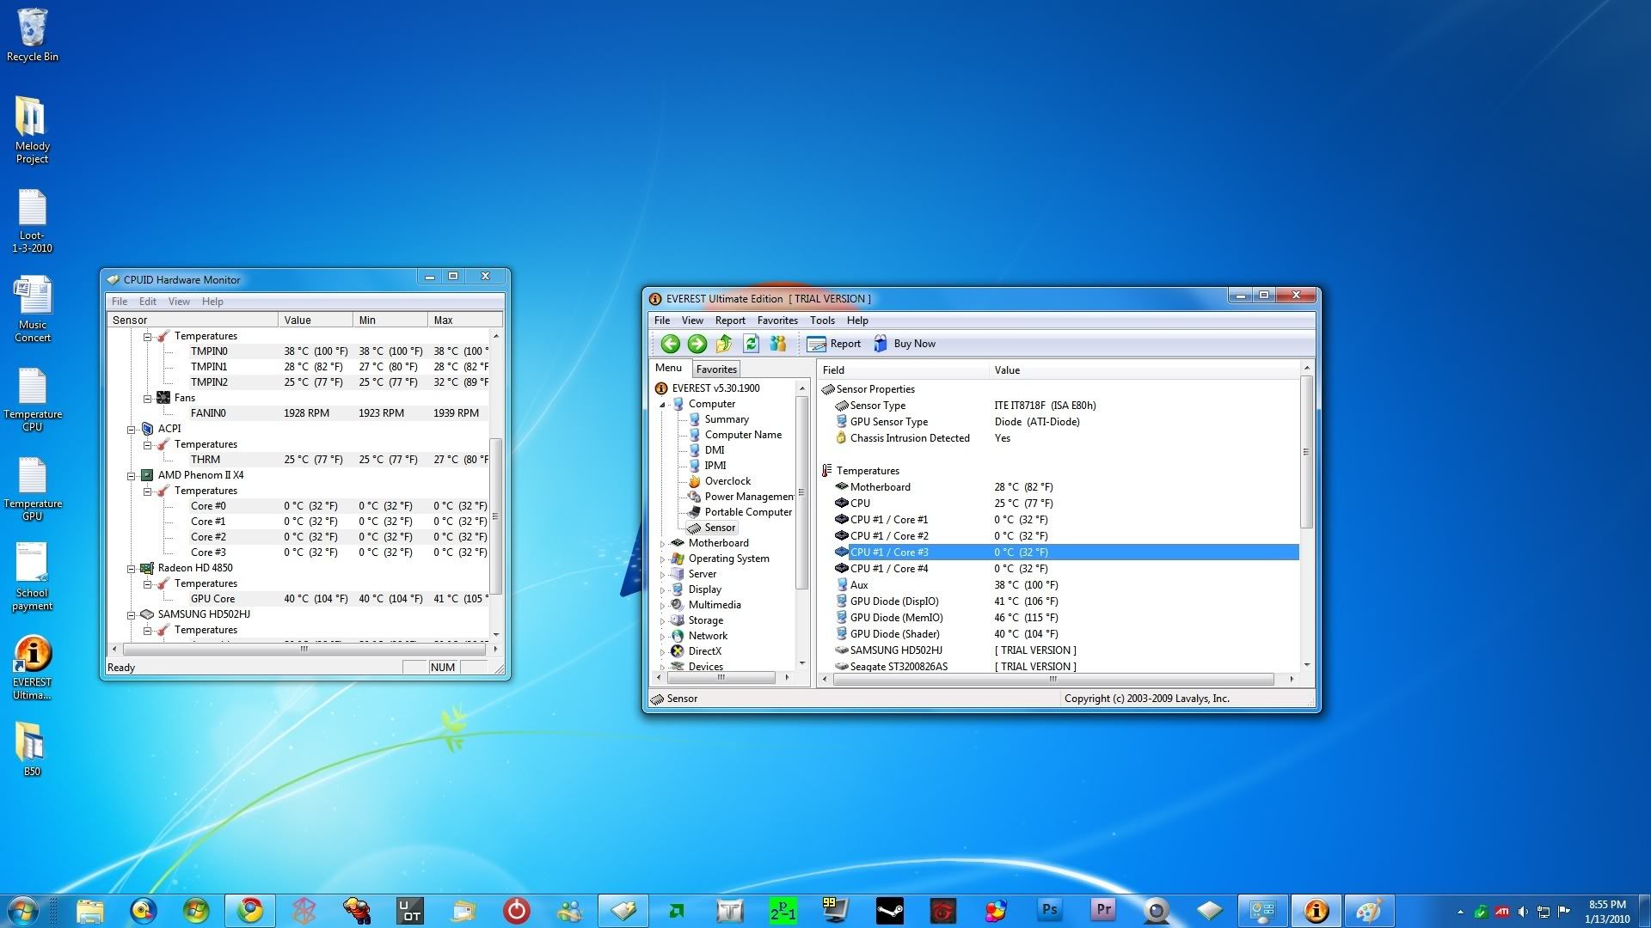The image size is (1651, 928).
Task: Open the View menu in Hardware Monitor
Action: coord(179,302)
